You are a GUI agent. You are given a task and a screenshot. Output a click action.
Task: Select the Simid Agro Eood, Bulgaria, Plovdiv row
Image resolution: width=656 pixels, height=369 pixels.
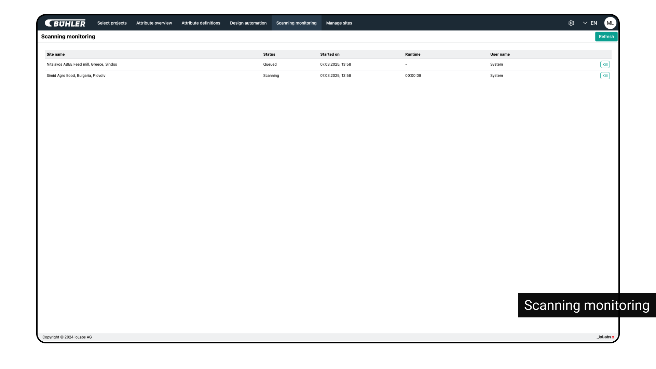[328, 76]
